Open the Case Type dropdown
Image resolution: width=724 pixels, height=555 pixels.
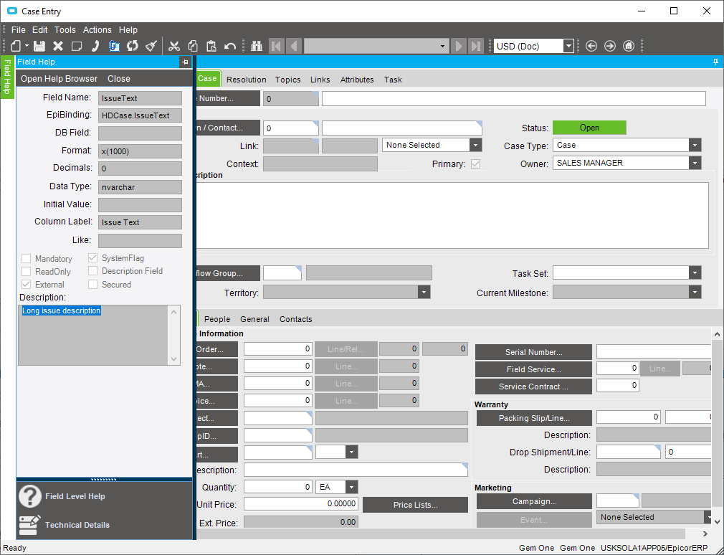694,145
